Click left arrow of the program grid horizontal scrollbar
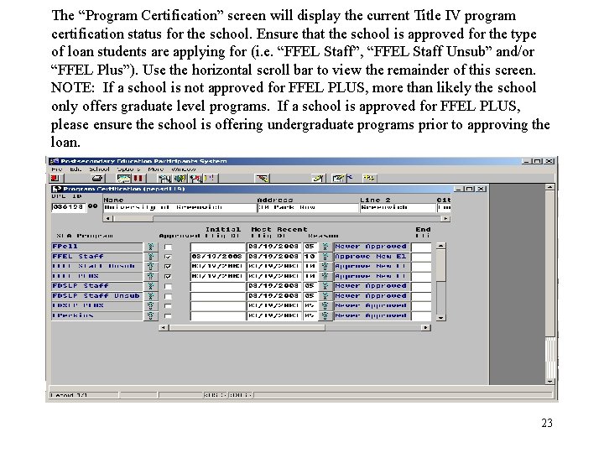Viewport: 604px width, 453px height. [x=164, y=328]
